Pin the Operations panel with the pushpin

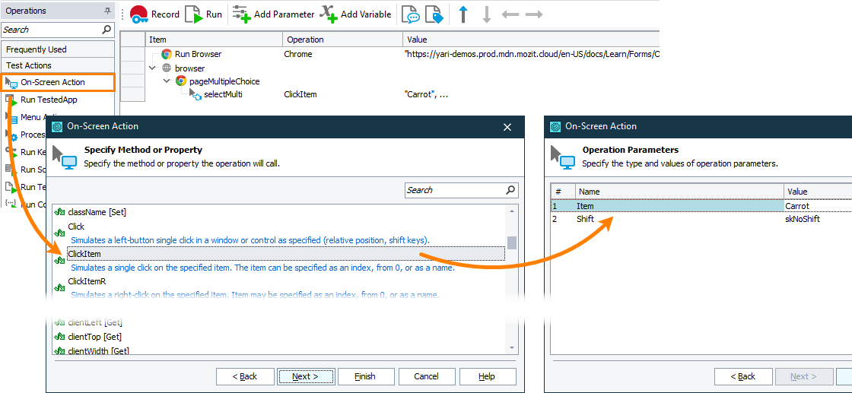click(107, 11)
